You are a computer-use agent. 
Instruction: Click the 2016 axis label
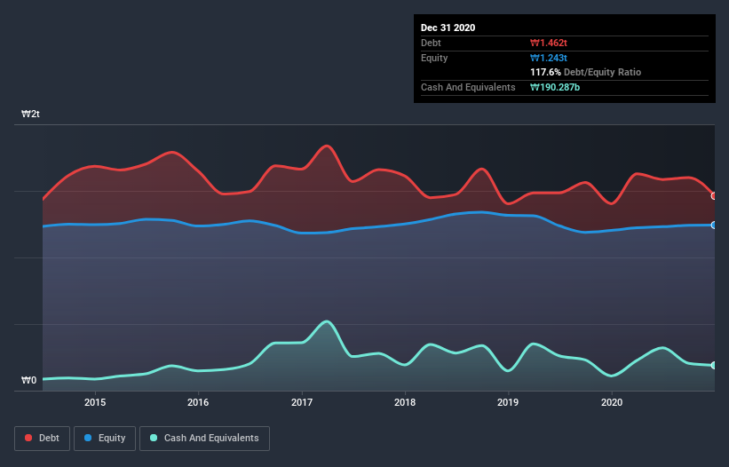[x=198, y=402]
